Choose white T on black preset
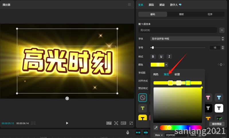This screenshot has width=229, height=138. pyautogui.click(x=208, y=108)
